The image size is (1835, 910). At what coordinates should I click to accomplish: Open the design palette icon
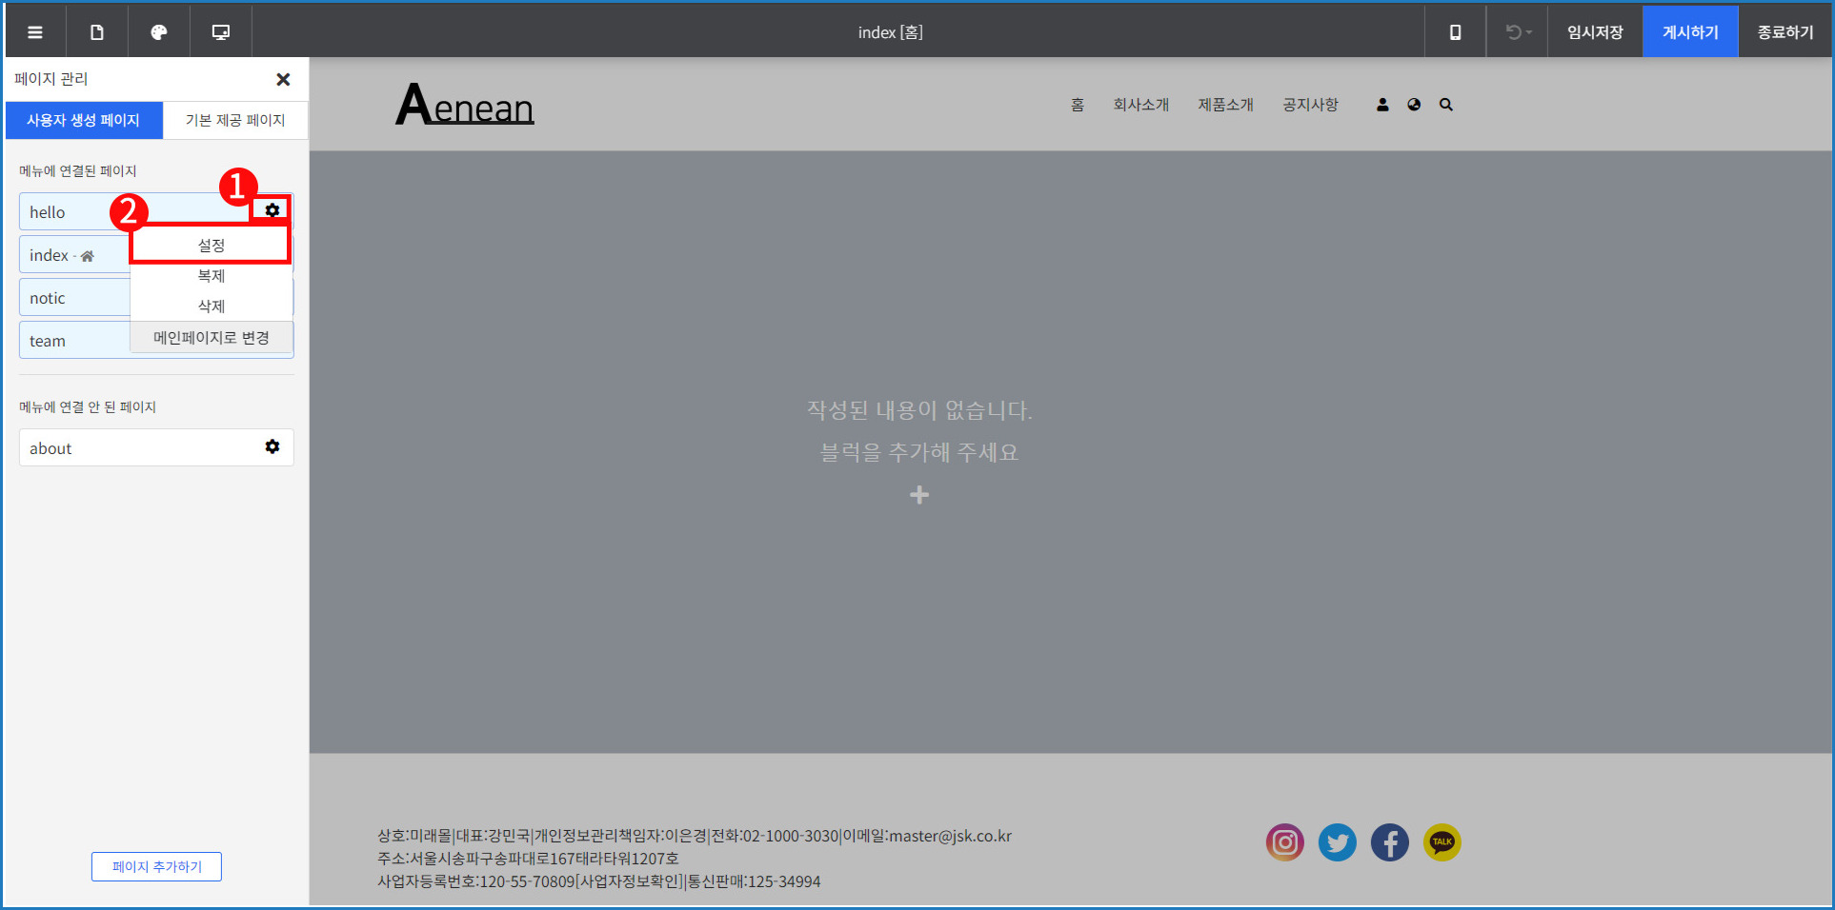(x=159, y=32)
